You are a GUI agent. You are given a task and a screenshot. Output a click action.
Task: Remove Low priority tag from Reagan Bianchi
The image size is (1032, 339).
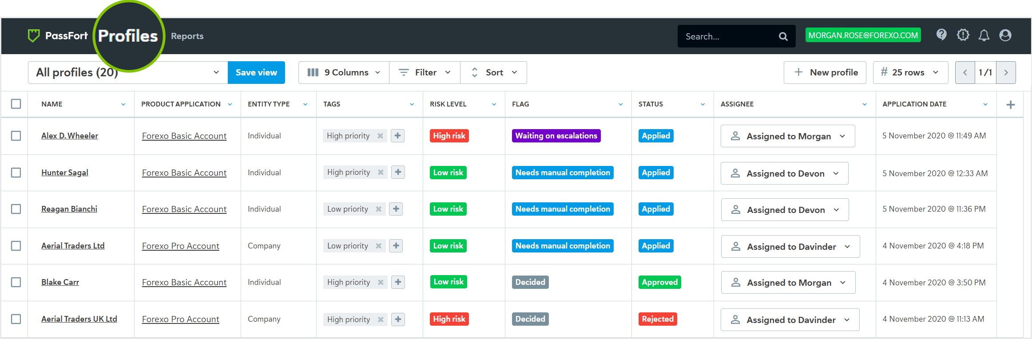click(x=378, y=209)
